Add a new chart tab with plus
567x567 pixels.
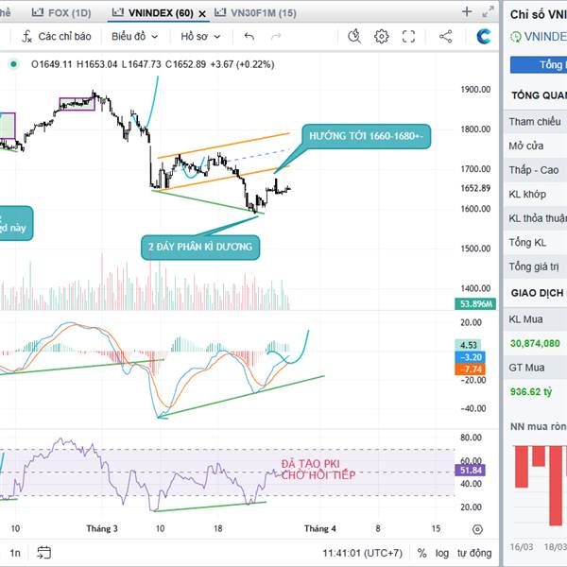467,12
